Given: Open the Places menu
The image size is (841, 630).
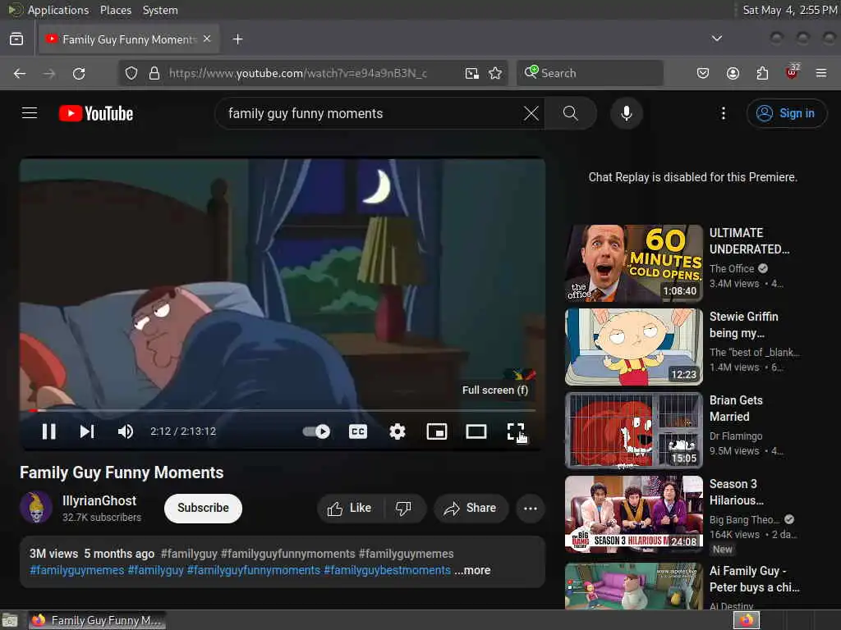Looking at the screenshot, I should pyautogui.click(x=115, y=10).
